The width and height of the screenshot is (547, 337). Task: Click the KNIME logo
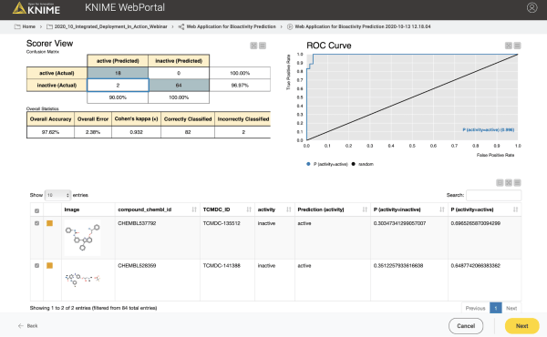pyautogui.click(x=36, y=8)
